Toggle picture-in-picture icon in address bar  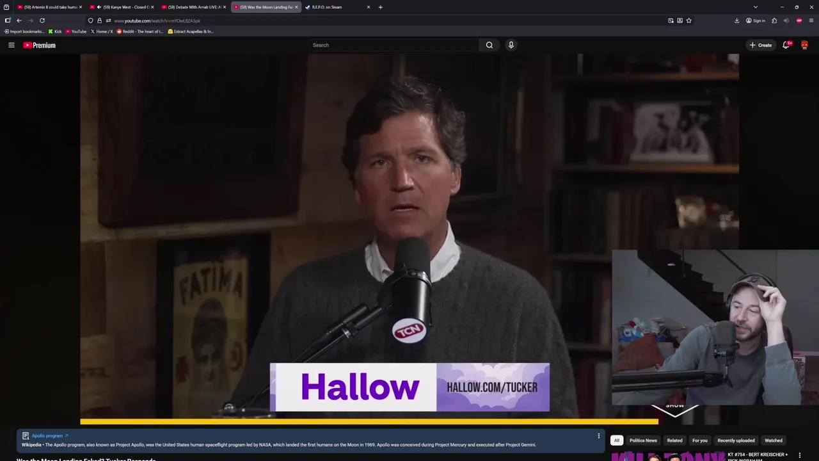(671, 20)
